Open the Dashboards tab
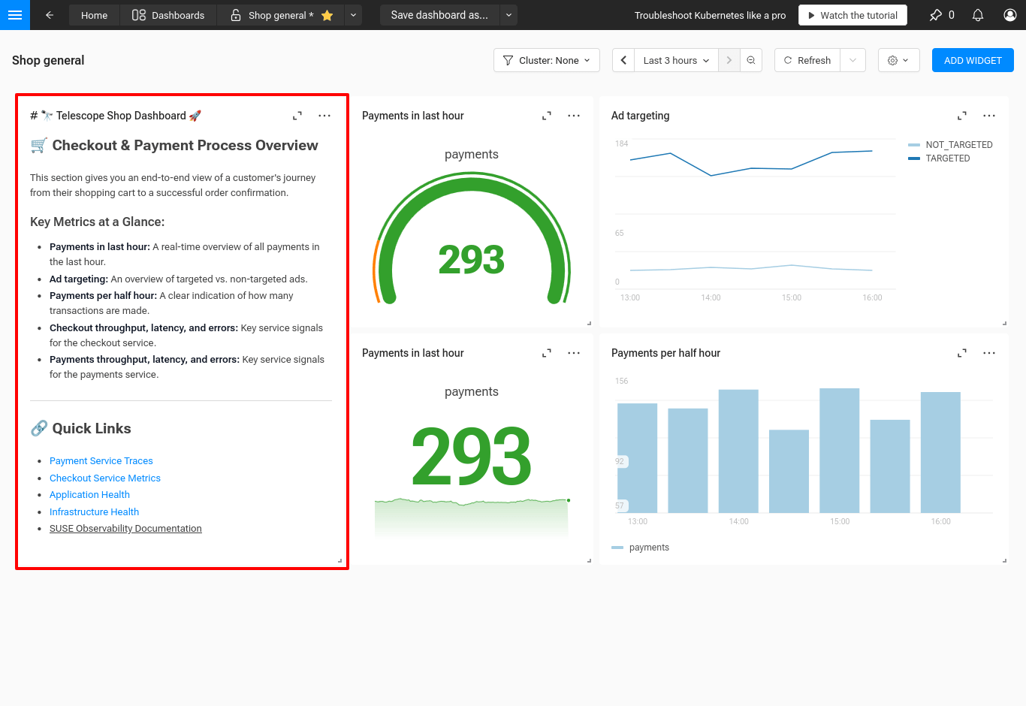1026x706 pixels. [x=168, y=15]
